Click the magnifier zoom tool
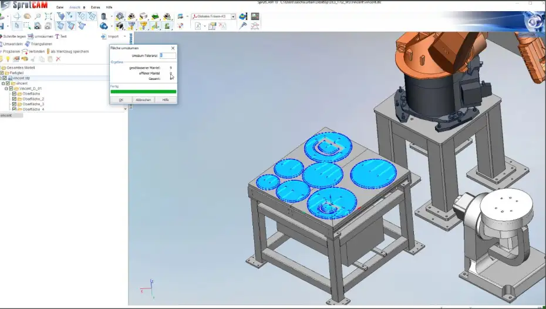Viewport: 546px width, 309px height. point(38,16)
